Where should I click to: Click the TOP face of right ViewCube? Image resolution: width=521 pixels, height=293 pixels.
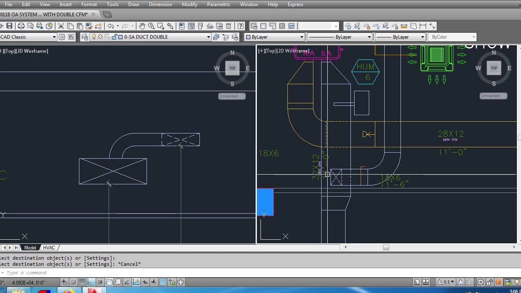[494, 68]
